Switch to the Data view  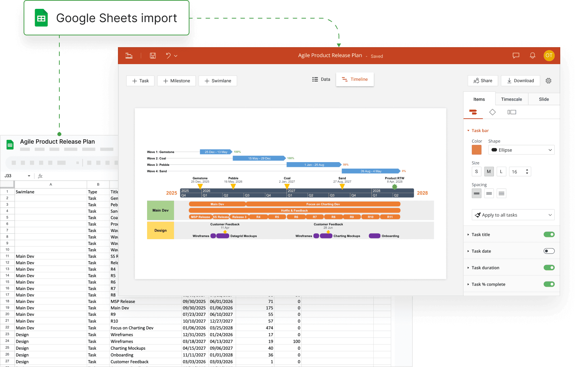coord(321,79)
